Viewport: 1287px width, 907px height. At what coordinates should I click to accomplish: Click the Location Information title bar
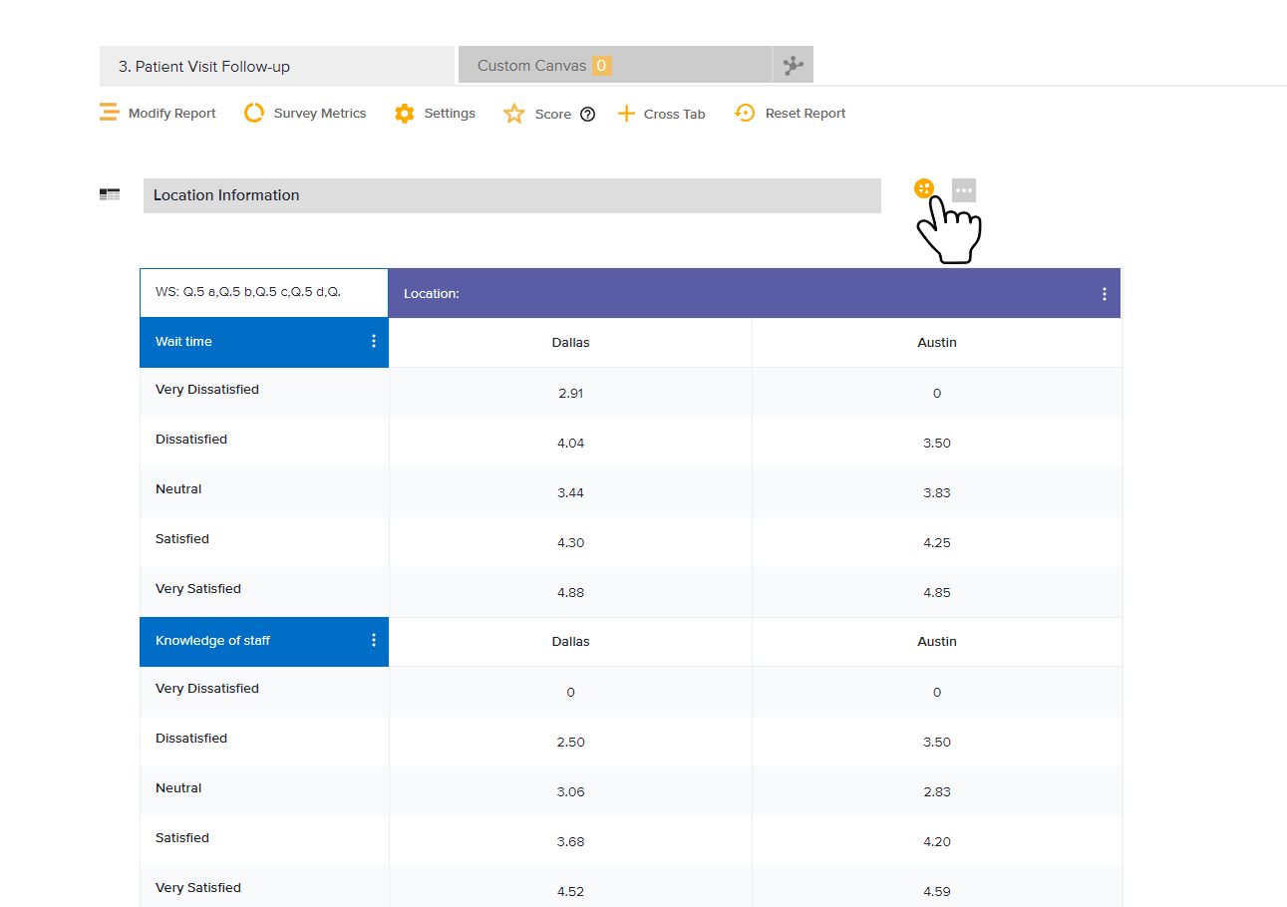click(x=511, y=195)
